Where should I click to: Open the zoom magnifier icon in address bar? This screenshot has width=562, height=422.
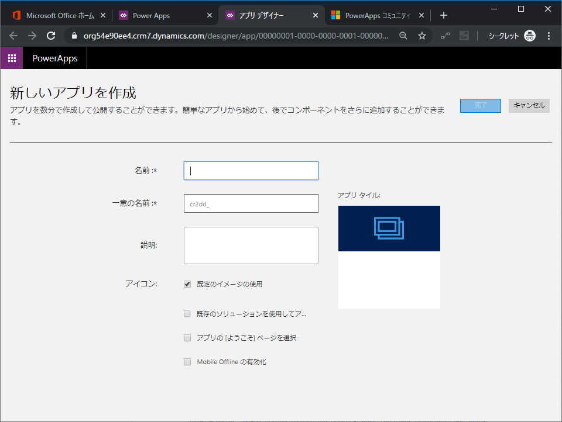point(403,36)
